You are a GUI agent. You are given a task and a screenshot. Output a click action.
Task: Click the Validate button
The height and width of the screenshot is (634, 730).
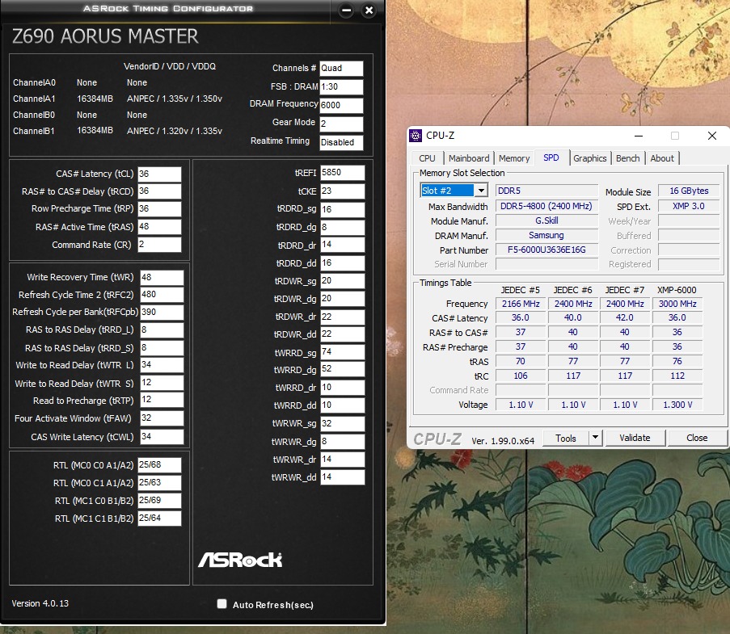coord(635,438)
